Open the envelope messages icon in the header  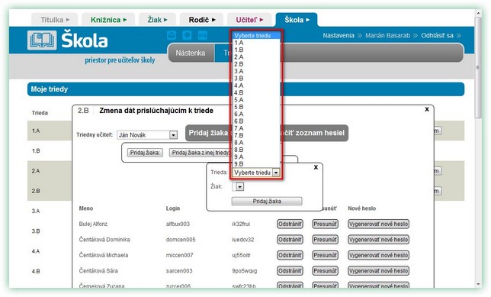tap(172, 35)
